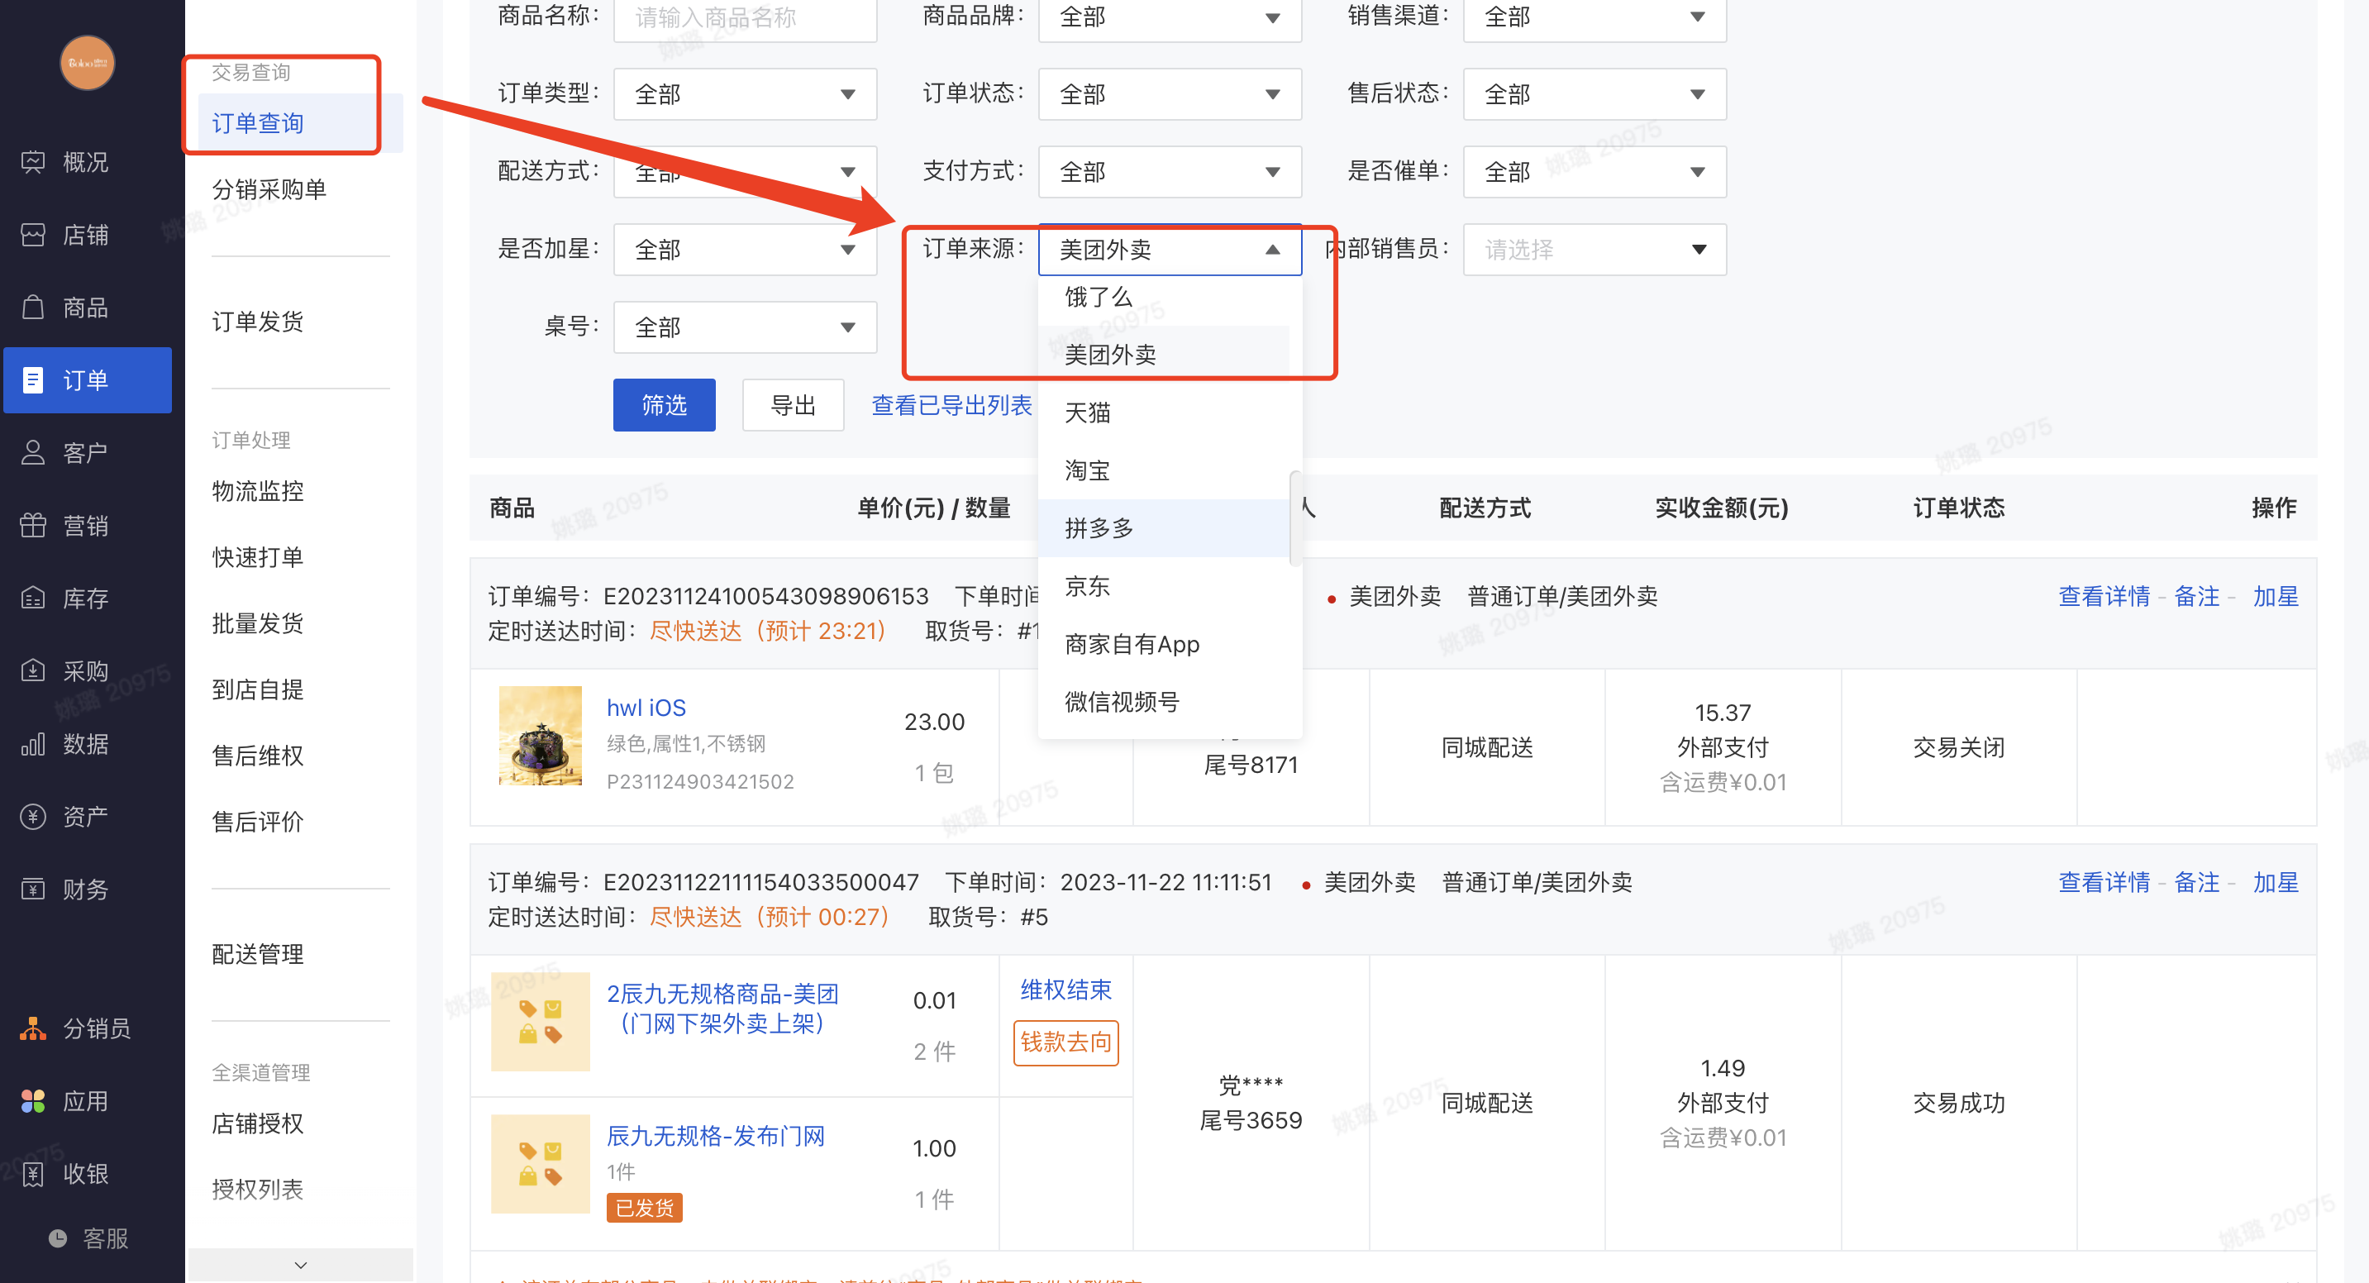Image resolution: width=2369 pixels, height=1283 pixels.
Task: Click the 商品 shopping bag icon
Action: (x=33, y=308)
